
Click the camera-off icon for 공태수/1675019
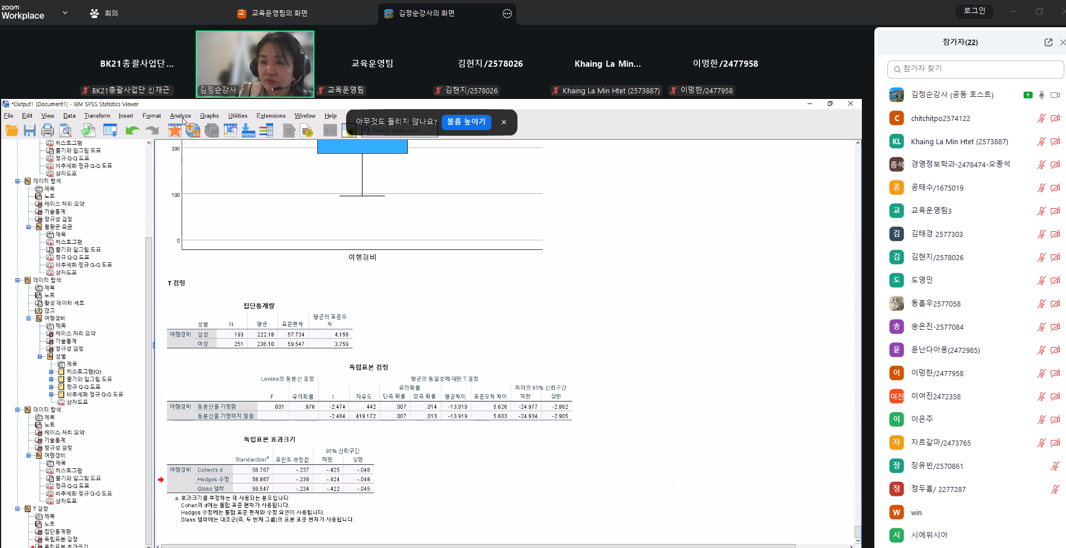(x=1055, y=188)
